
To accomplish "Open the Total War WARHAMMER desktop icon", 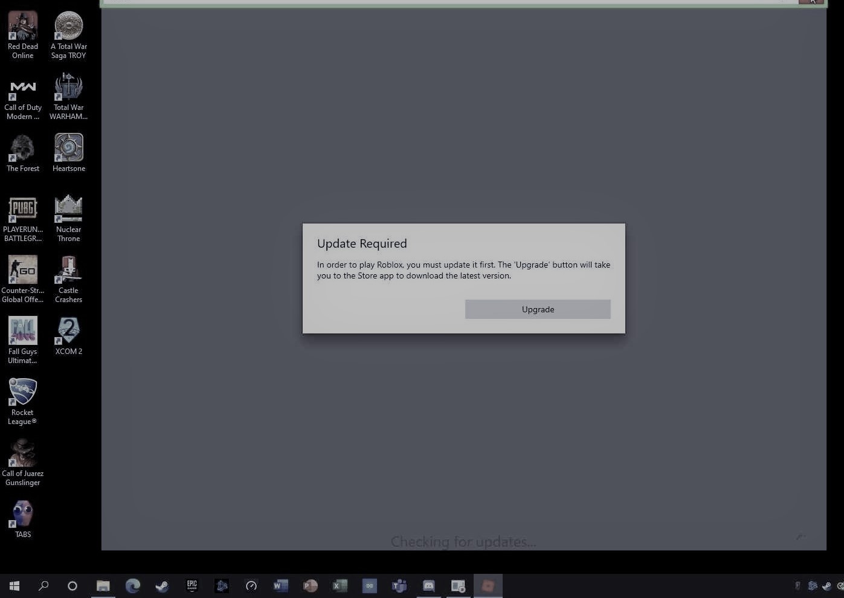I will click(x=68, y=97).
